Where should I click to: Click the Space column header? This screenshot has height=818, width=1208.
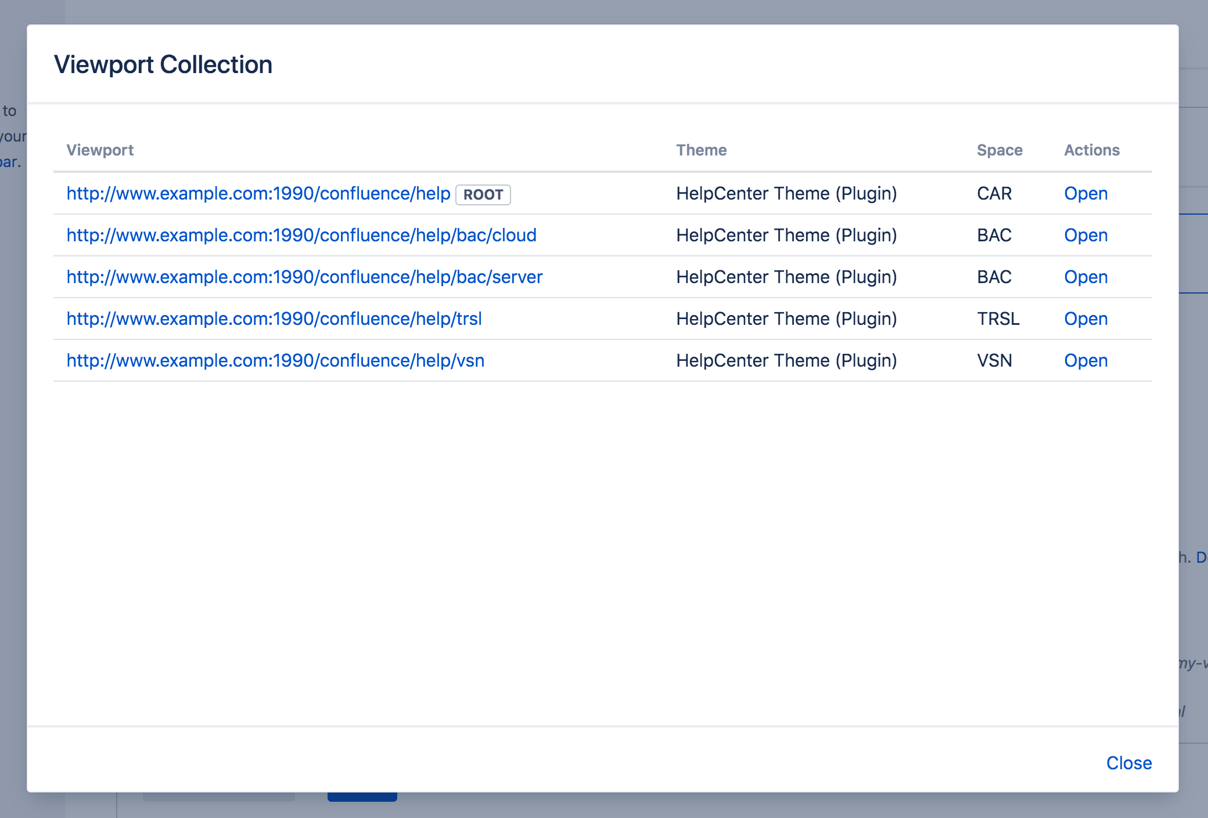tap(999, 150)
